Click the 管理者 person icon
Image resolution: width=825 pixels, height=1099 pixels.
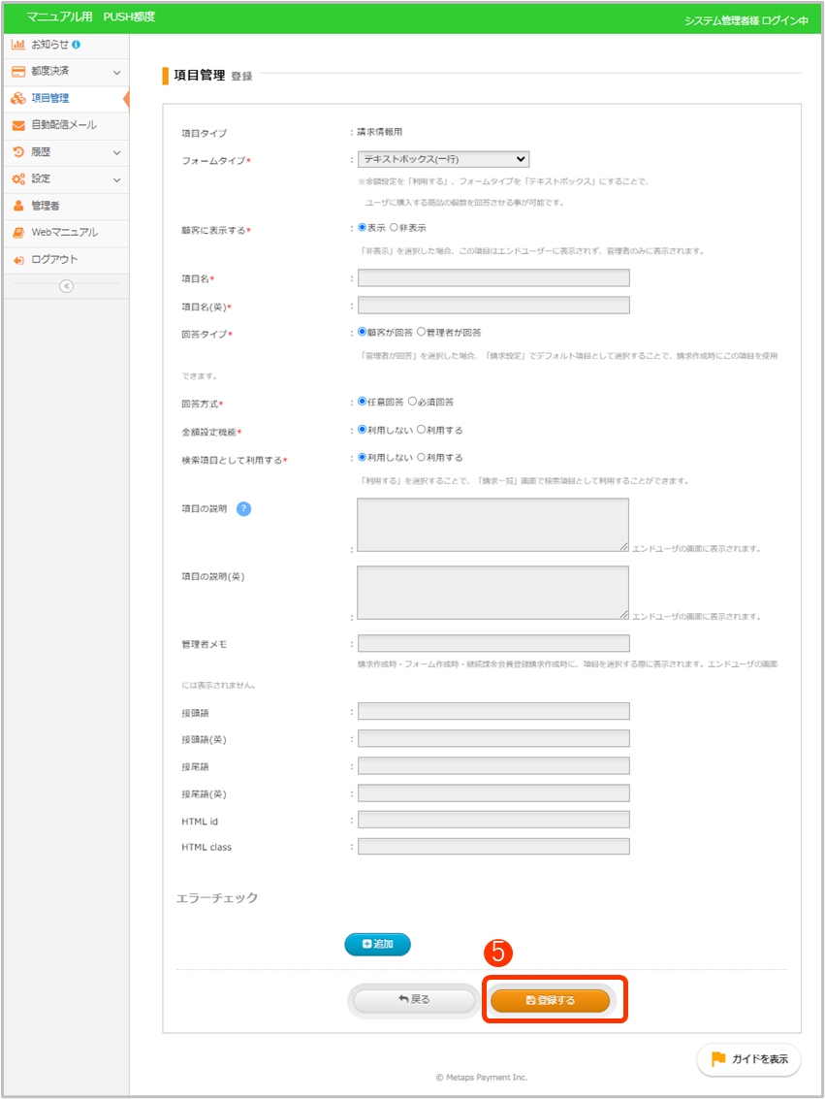pos(18,206)
